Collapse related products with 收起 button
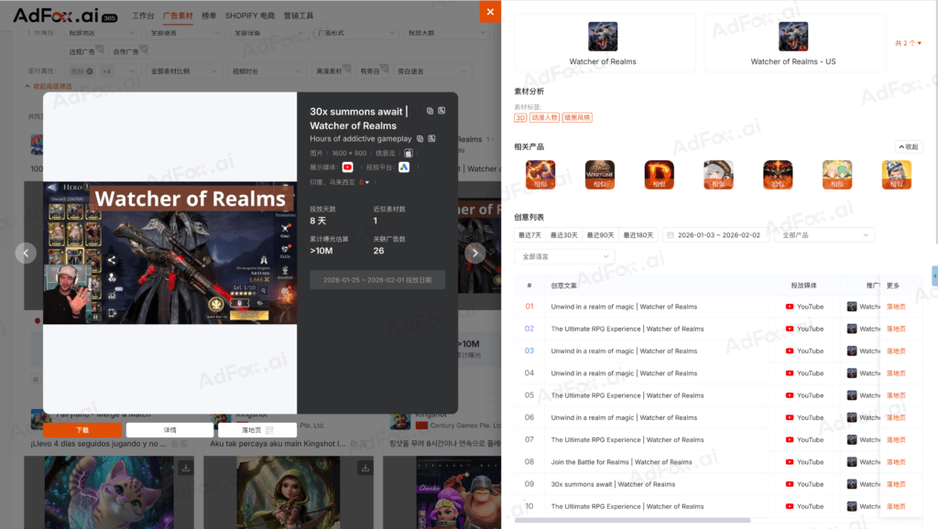This screenshot has height=529, width=938. [x=908, y=146]
